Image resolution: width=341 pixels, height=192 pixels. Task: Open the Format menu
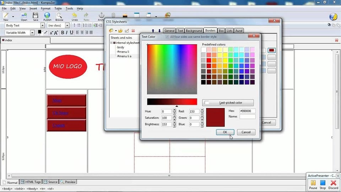[46, 9]
